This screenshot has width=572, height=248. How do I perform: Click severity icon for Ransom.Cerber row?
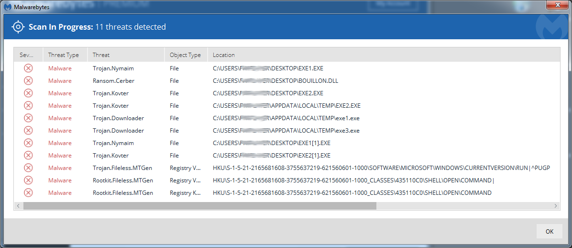coord(28,81)
